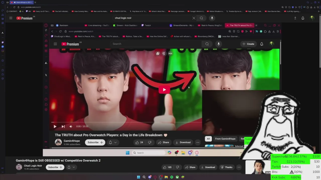
Task: Click the recorded player's next-video button
Action: [63, 126]
